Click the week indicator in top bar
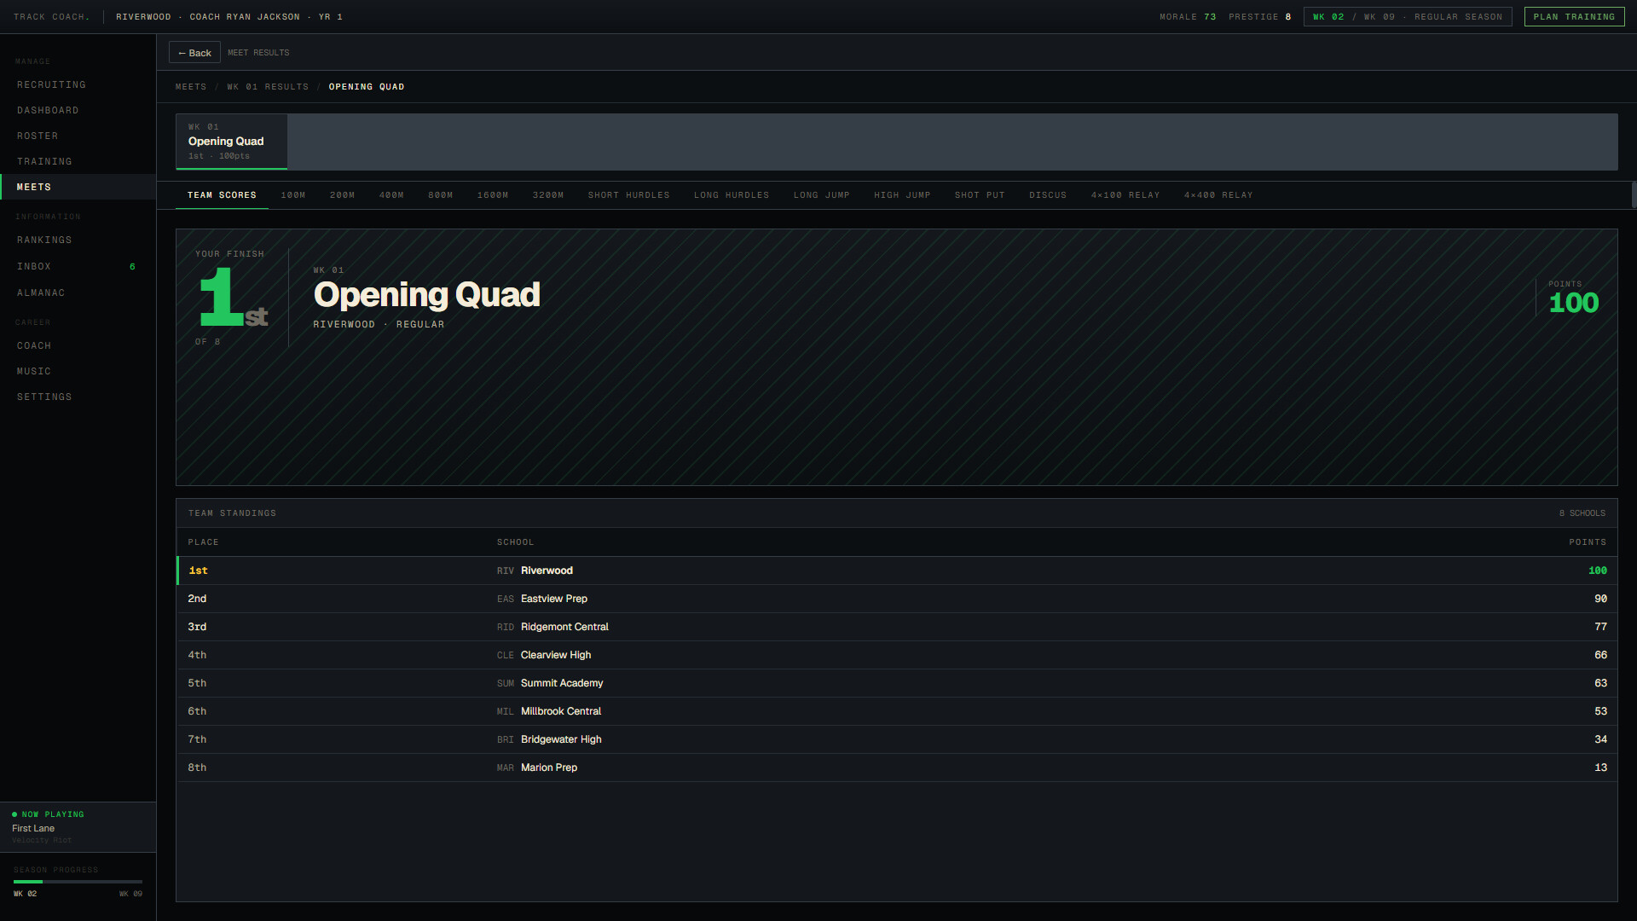 click(x=1408, y=17)
